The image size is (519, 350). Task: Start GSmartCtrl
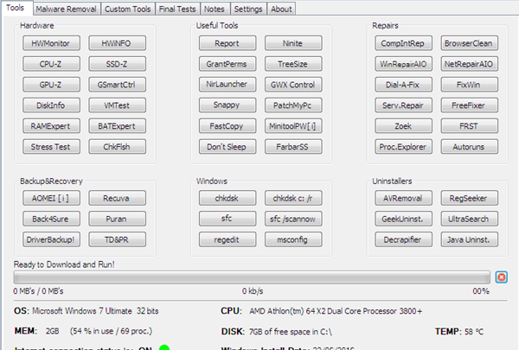(117, 85)
